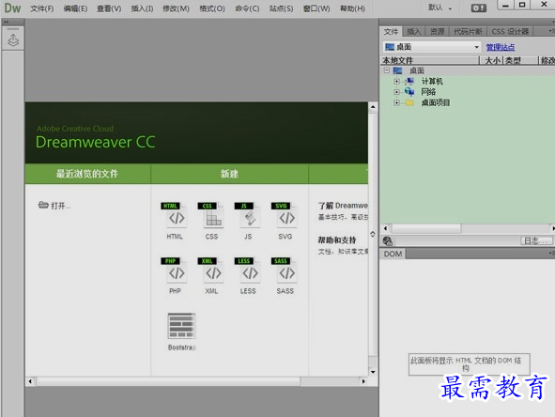The width and height of the screenshot is (555, 417).
Task: Expand the 桌面项目 tree node
Action: coord(396,102)
